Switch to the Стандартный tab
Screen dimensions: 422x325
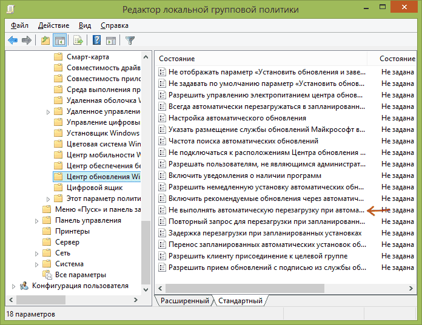240,301
